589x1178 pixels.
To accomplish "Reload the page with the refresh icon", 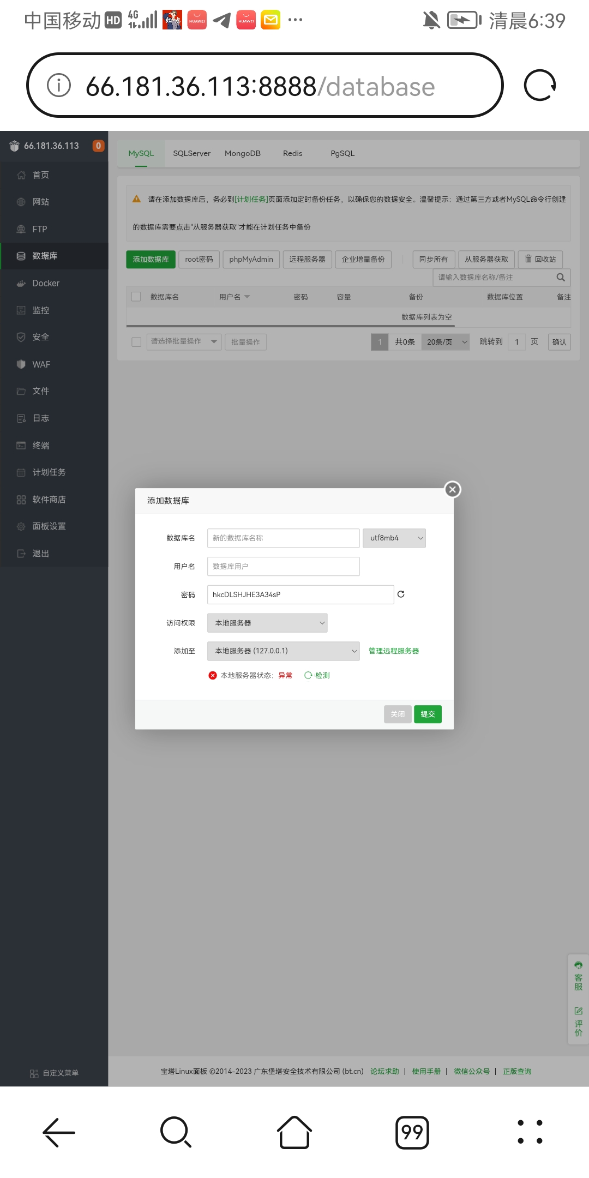I will pyautogui.click(x=539, y=86).
